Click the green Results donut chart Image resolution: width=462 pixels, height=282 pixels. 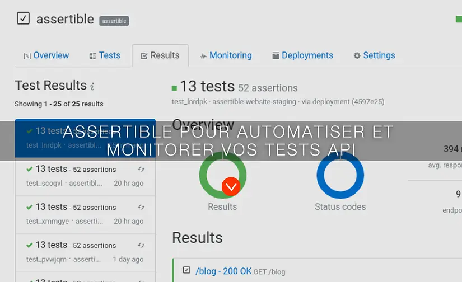click(x=223, y=175)
